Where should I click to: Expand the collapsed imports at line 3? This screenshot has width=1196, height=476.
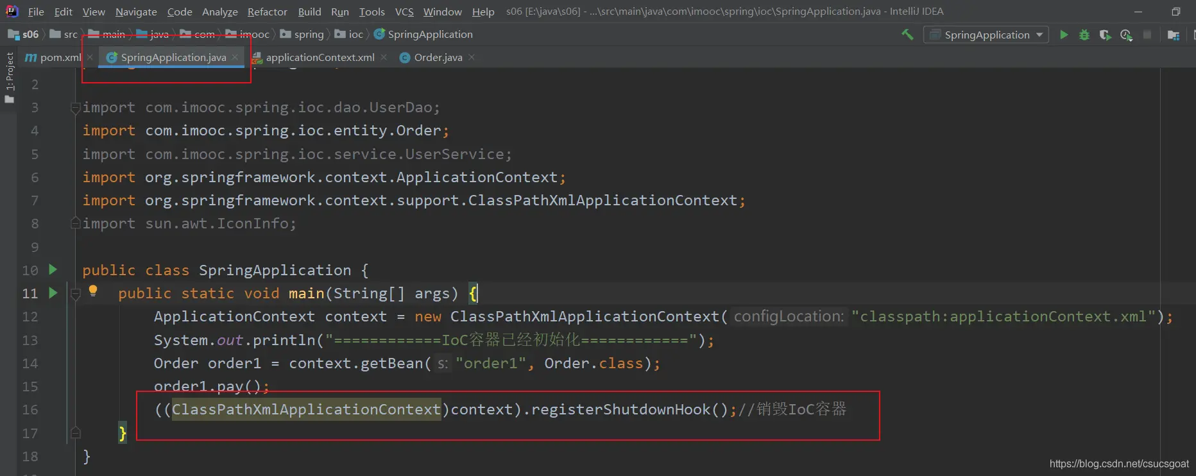[x=75, y=107]
